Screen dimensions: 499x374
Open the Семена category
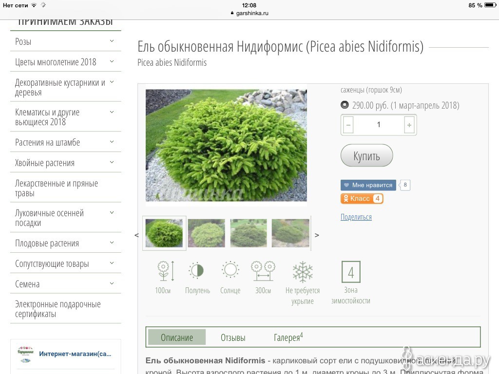coord(27,284)
